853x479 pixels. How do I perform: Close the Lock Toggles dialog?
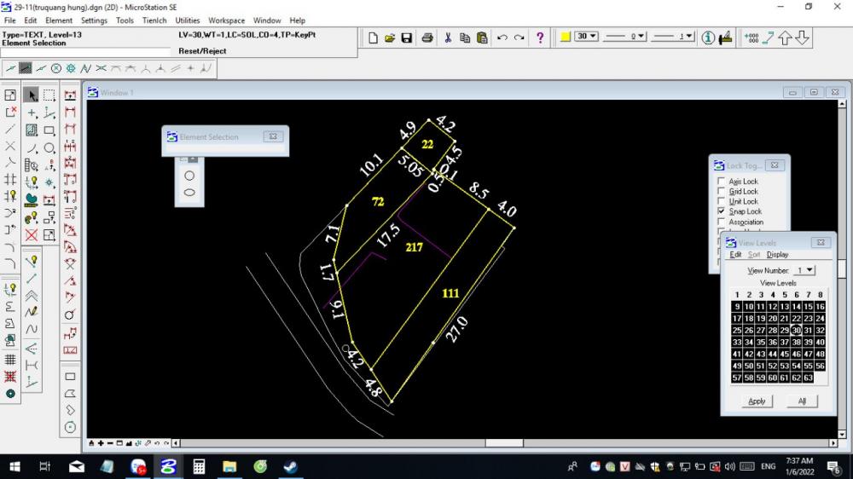pos(775,165)
